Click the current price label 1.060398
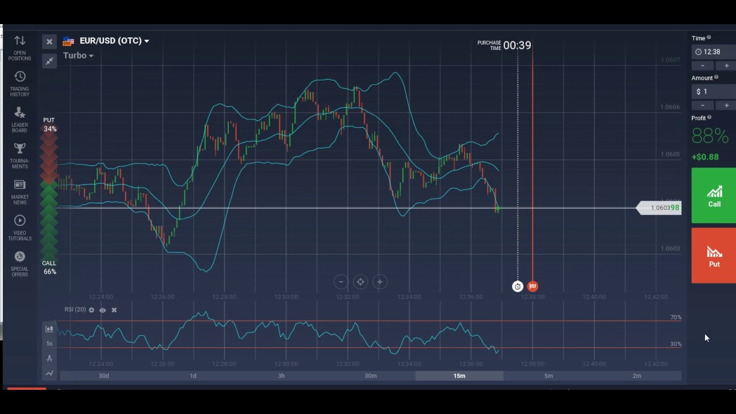Image resolution: width=736 pixels, height=414 pixels. (x=659, y=208)
